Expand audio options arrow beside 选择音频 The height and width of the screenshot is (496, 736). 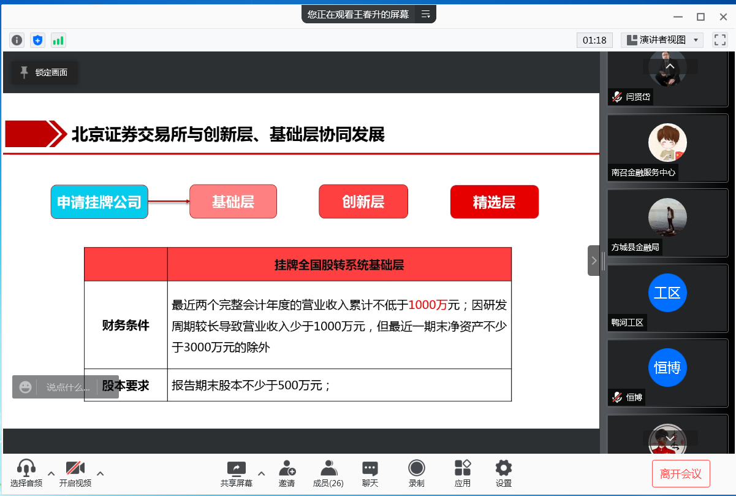pyautogui.click(x=51, y=473)
